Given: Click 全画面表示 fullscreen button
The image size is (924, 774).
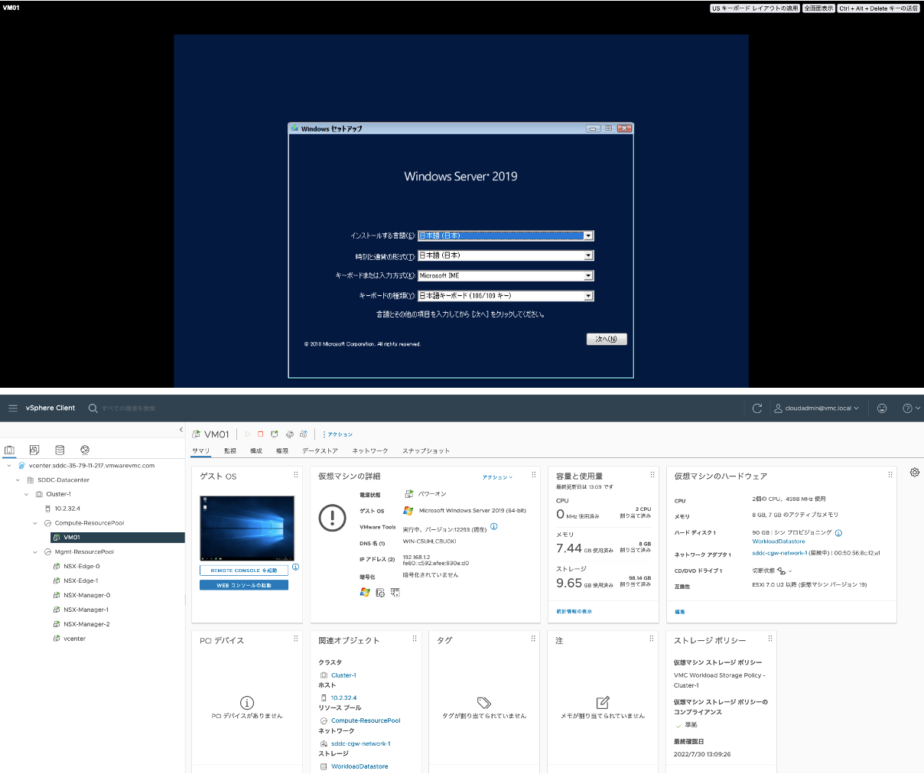Looking at the screenshot, I should click(x=818, y=8).
